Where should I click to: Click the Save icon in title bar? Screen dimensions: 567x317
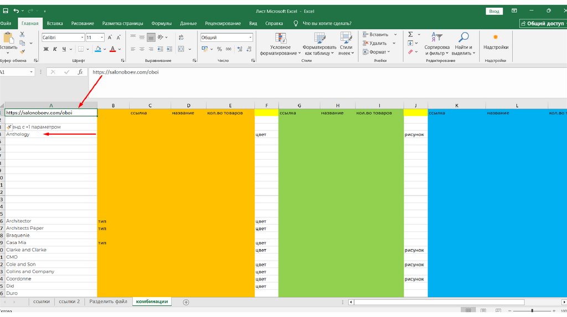pyautogui.click(x=5, y=10)
